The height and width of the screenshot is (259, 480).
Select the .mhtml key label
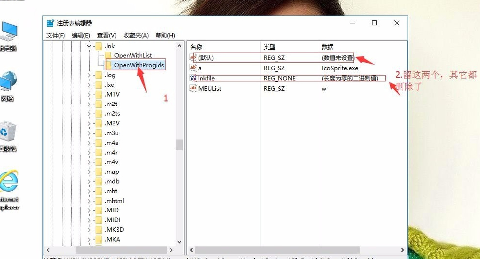click(x=114, y=201)
